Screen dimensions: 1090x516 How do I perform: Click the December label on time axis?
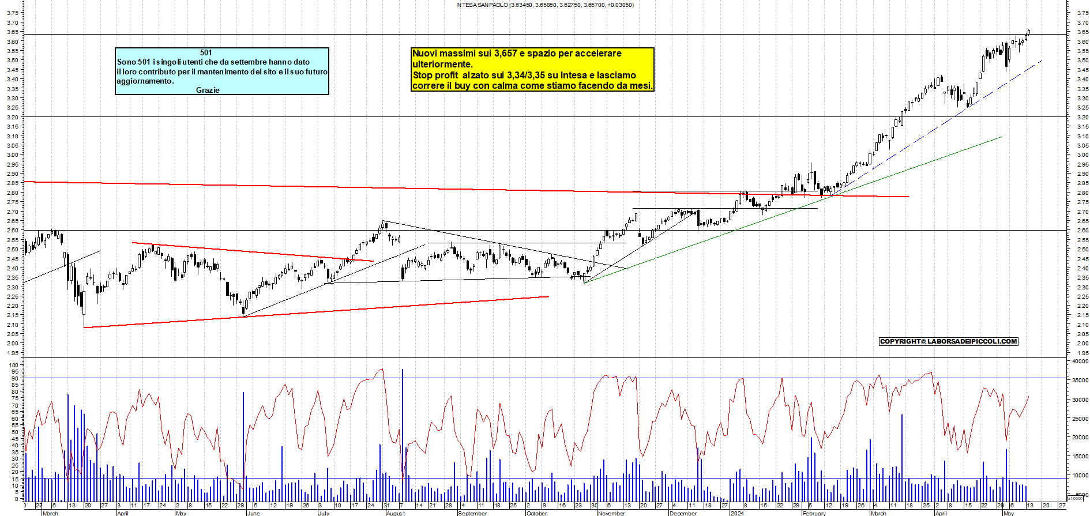[683, 513]
